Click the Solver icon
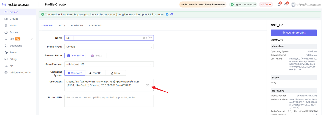This screenshot has height=115, width=322. pyautogui.click(x=6, y=53)
